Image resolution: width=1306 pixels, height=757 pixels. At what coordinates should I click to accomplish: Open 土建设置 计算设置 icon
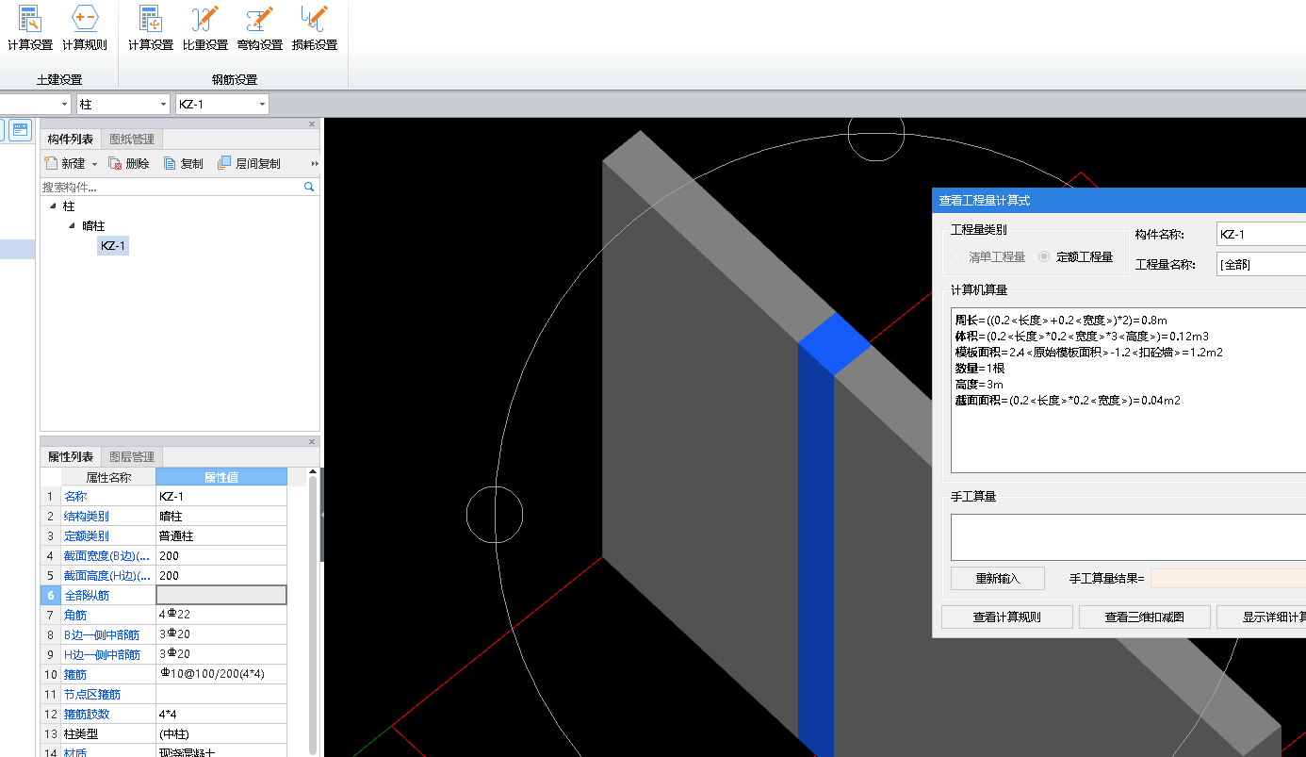30,27
